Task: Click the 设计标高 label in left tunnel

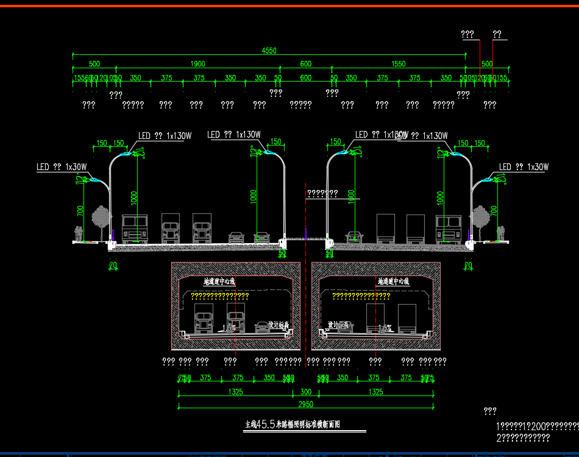Action: pyautogui.click(x=279, y=325)
